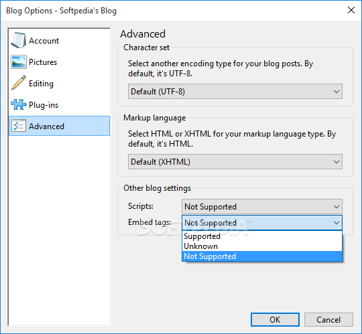
Task: Click the "Markup language" group heading
Action: click(x=154, y=118)
